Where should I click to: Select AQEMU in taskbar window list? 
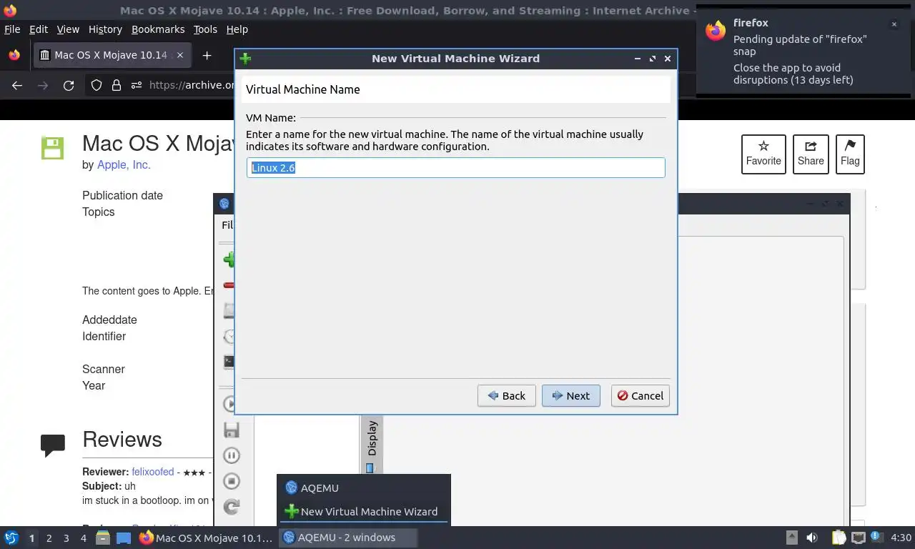point(364,488)
